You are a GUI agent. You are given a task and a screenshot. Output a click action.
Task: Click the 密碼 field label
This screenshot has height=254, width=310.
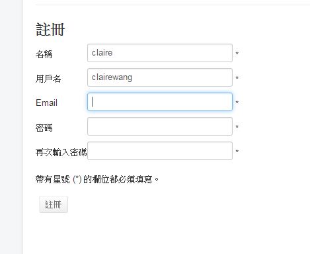pyautogui.click(x=44, y=128)
